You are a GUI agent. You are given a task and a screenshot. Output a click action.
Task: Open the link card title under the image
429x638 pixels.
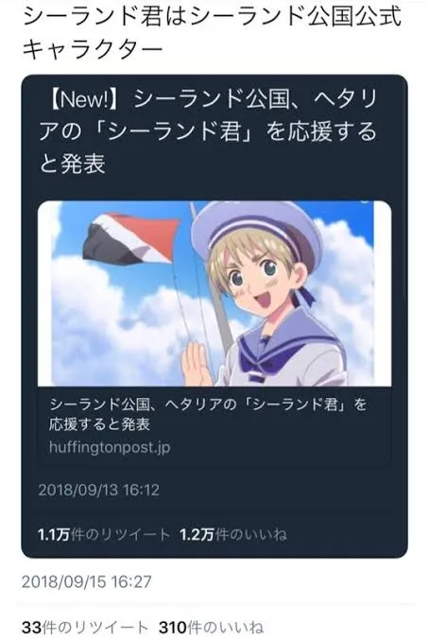tap(208, 414)
